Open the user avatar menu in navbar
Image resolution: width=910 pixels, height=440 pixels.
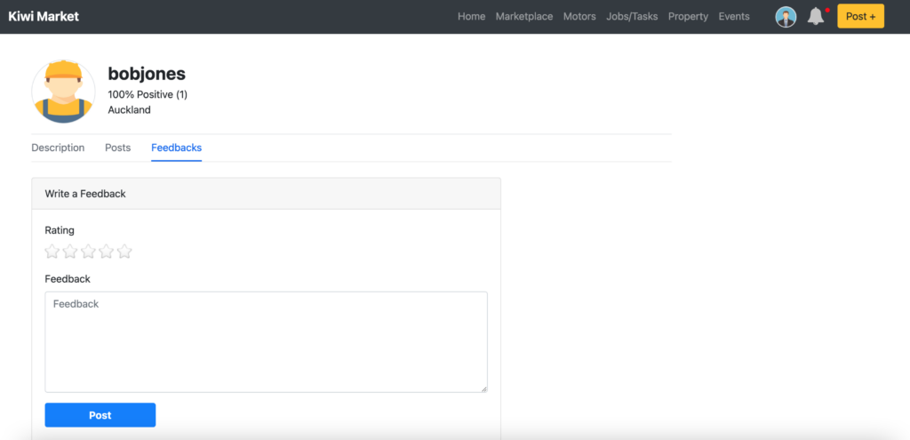pyautogui.click(x=786, y=17)
